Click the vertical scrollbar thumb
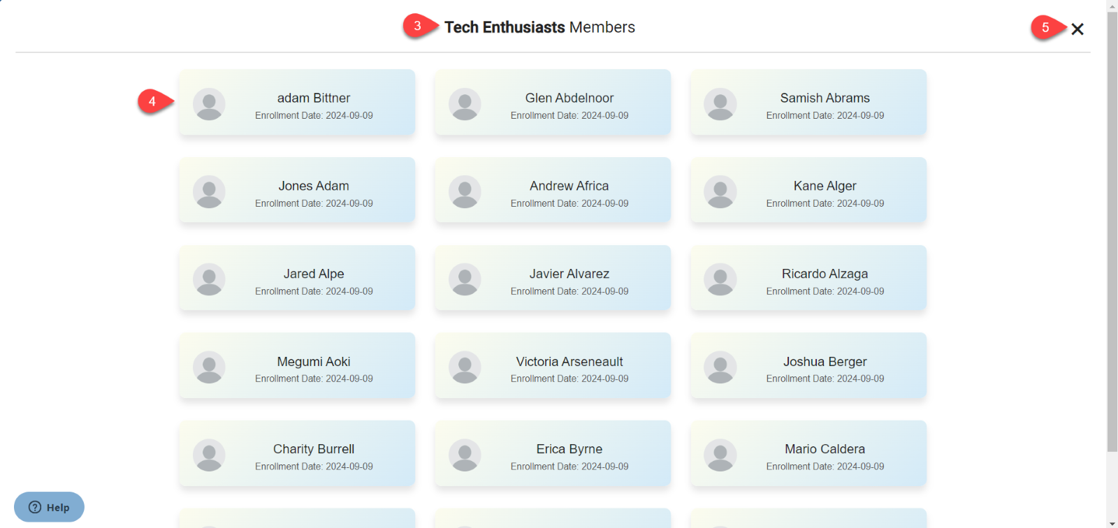Screen dimensions: 1118x528 [x=1112, y=230]
